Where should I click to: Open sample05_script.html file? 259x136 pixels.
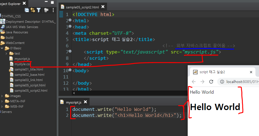tap(30, 85)
